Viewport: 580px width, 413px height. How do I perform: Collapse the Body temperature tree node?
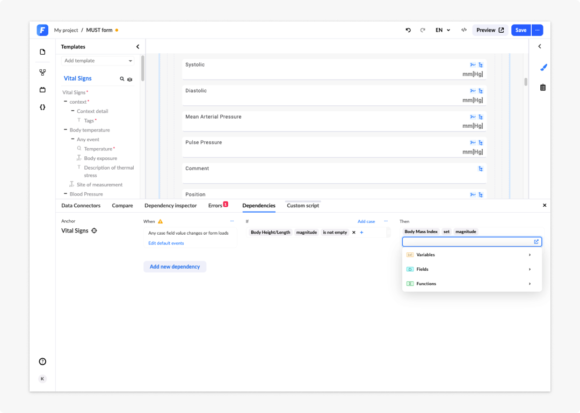click(66, 129)
